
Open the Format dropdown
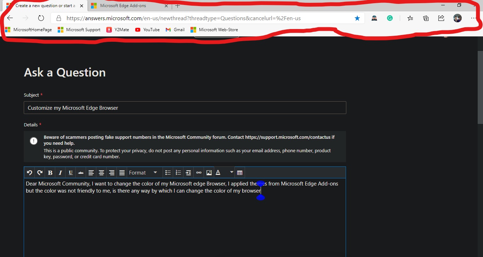point(143,173)
